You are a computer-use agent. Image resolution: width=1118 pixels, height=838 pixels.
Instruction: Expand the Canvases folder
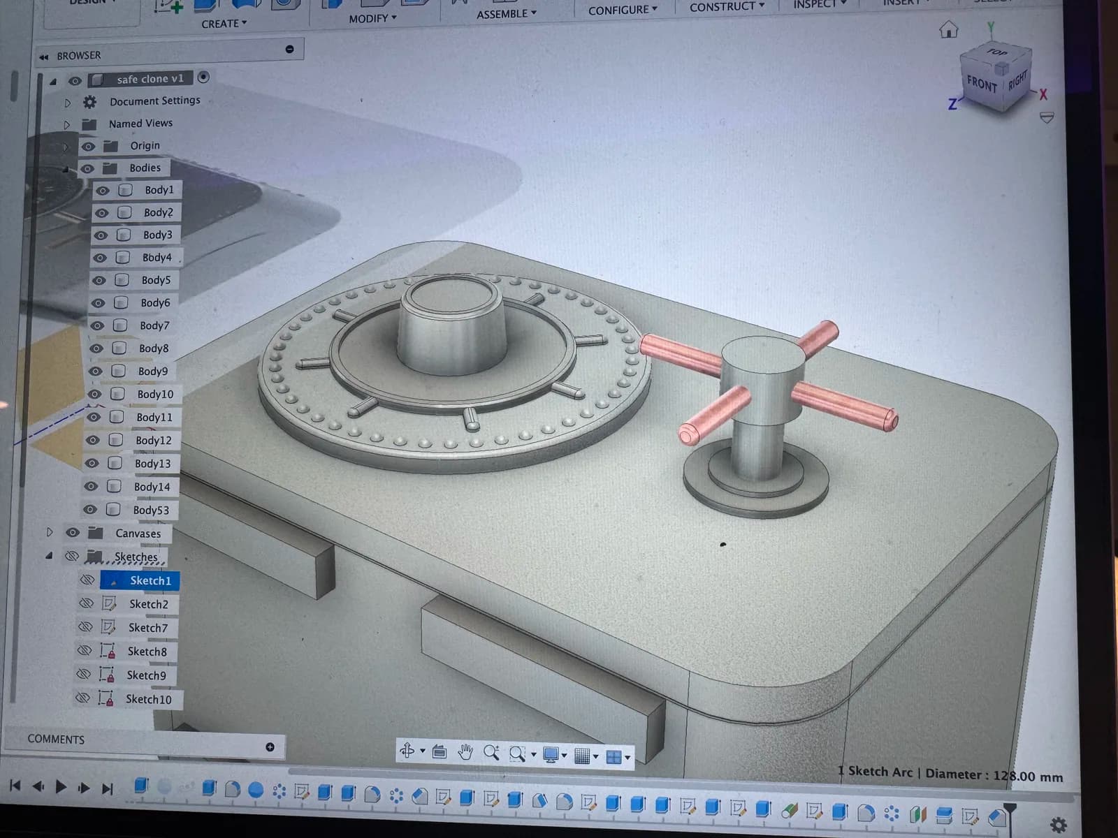coord(50,532)
